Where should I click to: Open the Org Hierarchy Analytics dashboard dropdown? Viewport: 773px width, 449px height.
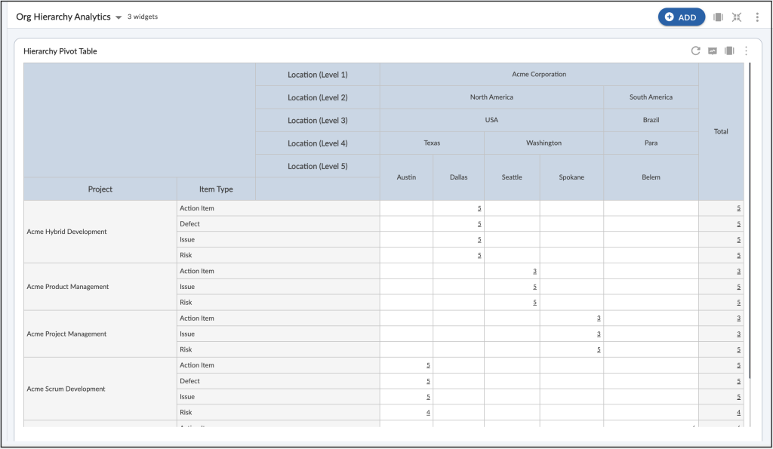coord(119,17)
